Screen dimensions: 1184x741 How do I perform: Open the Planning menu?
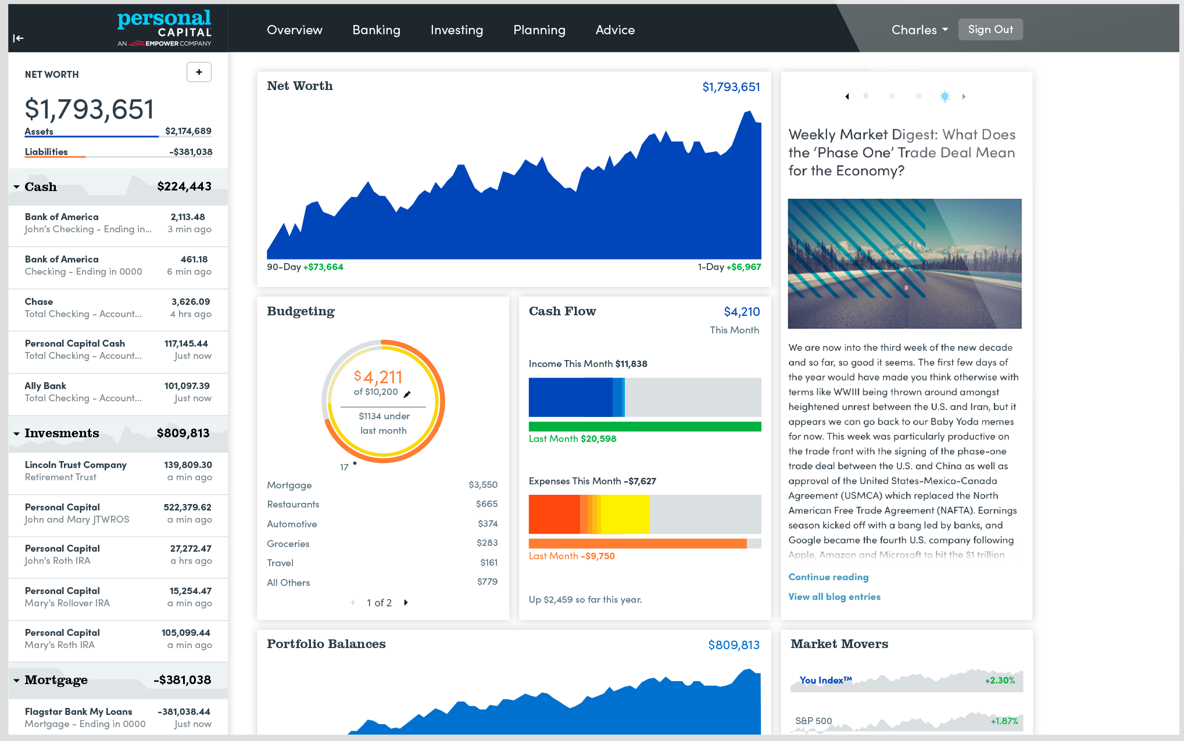pyautogui.click(x=539, y=30)
